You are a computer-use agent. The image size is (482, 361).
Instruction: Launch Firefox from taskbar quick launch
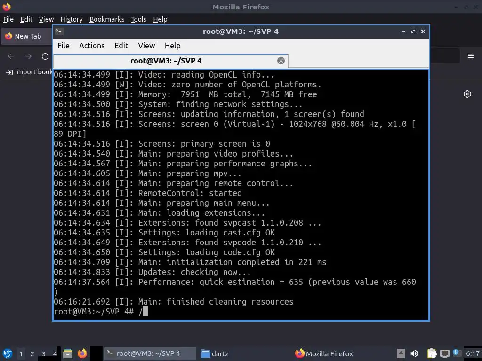(x=82, y=353)
